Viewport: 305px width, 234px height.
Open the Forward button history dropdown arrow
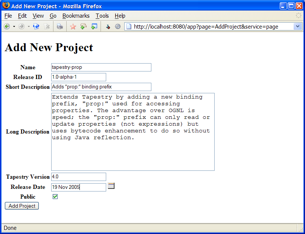click(x=29, y=26)
